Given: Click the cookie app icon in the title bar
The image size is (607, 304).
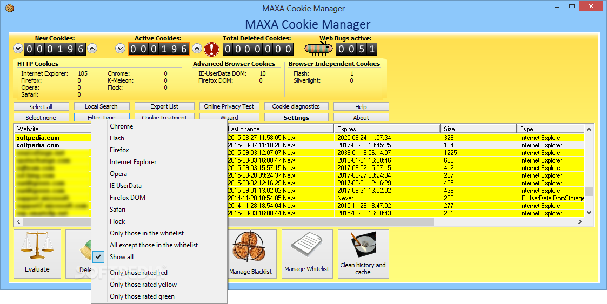Looking at the screenshot, I should [10, 8].
